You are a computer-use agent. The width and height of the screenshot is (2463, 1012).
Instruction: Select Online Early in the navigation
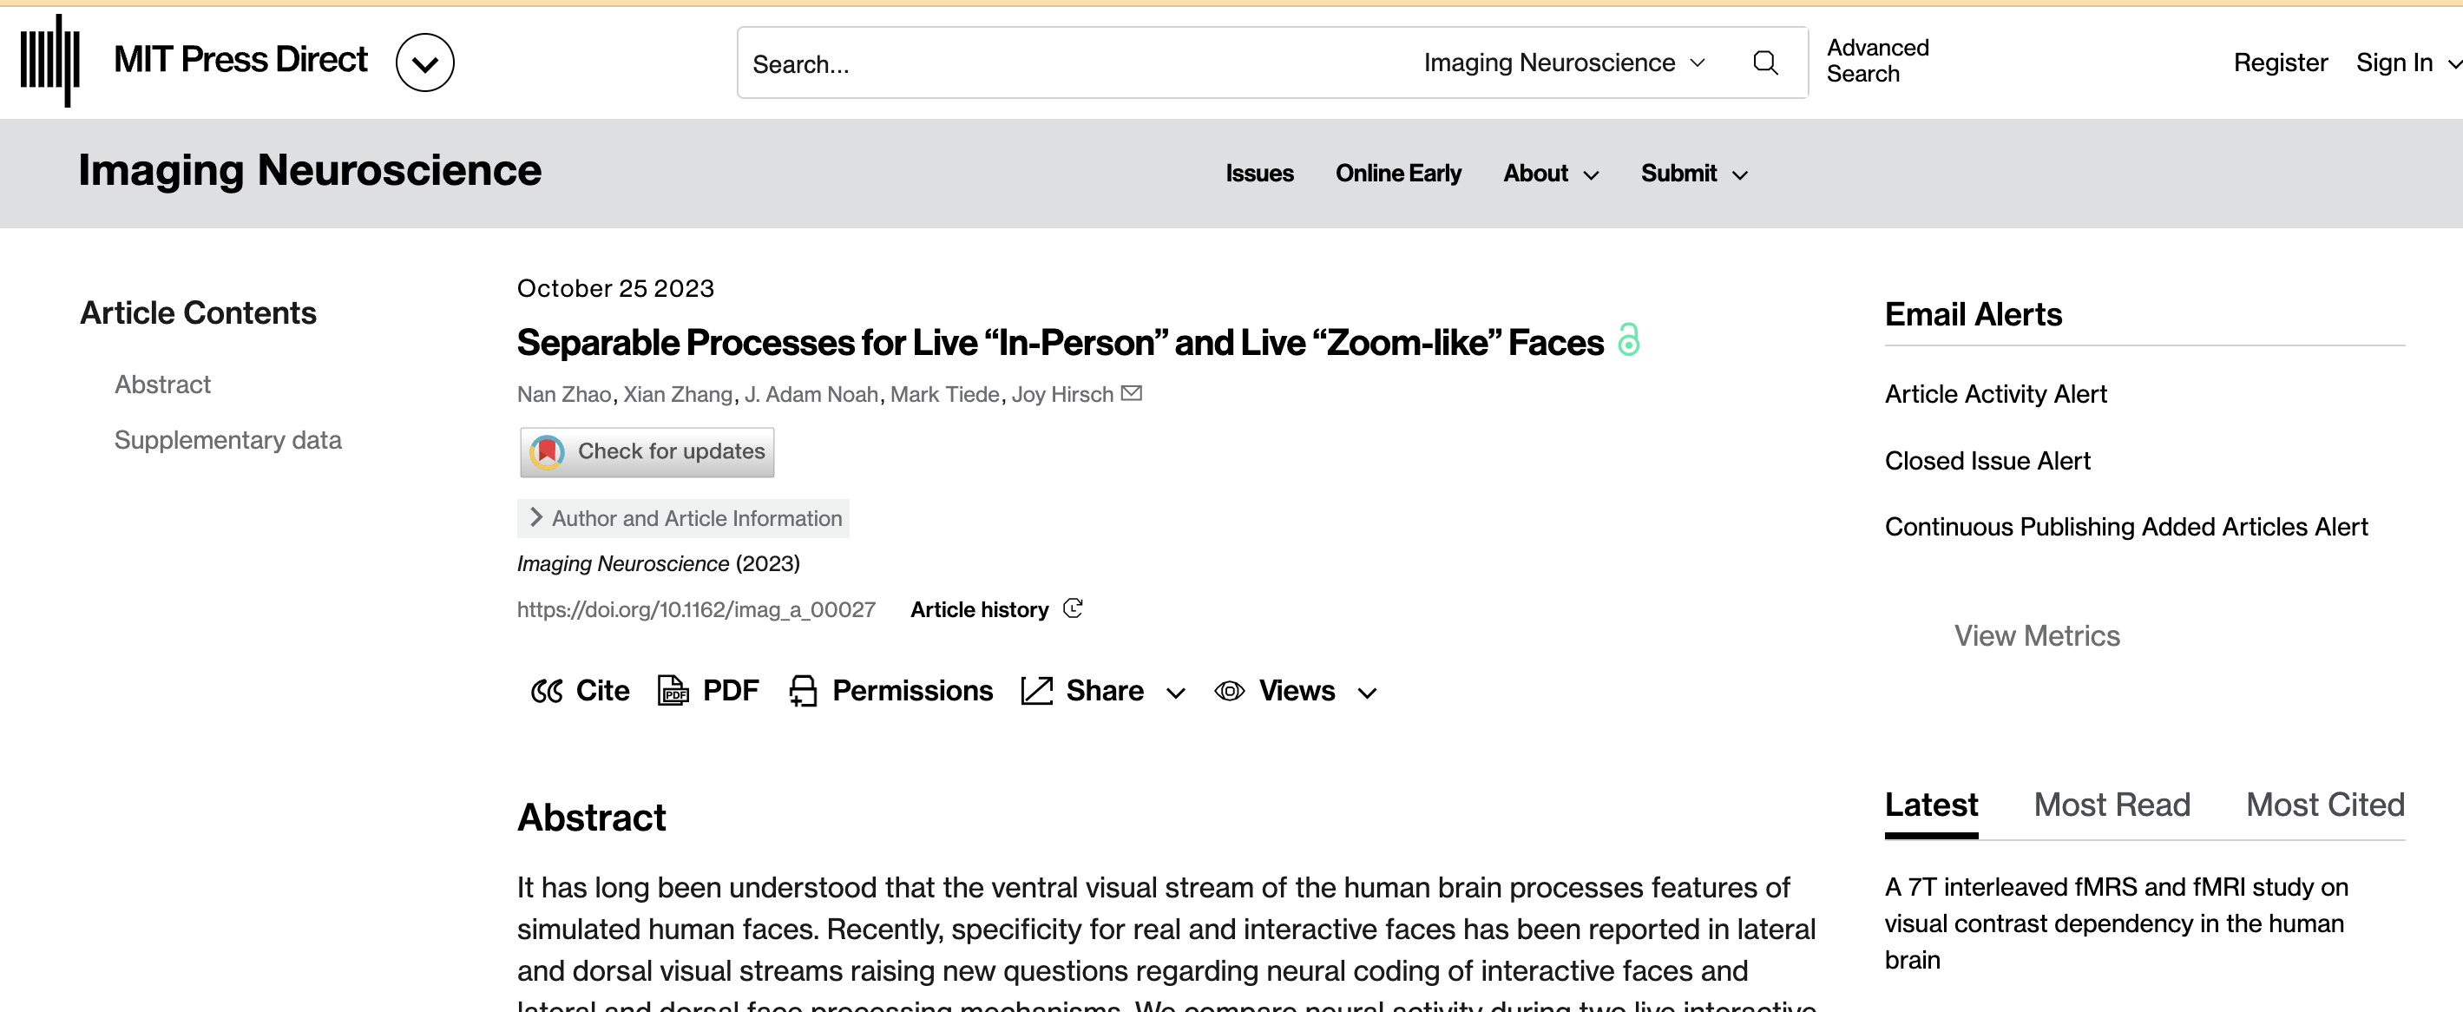[x=1398, y=173]
